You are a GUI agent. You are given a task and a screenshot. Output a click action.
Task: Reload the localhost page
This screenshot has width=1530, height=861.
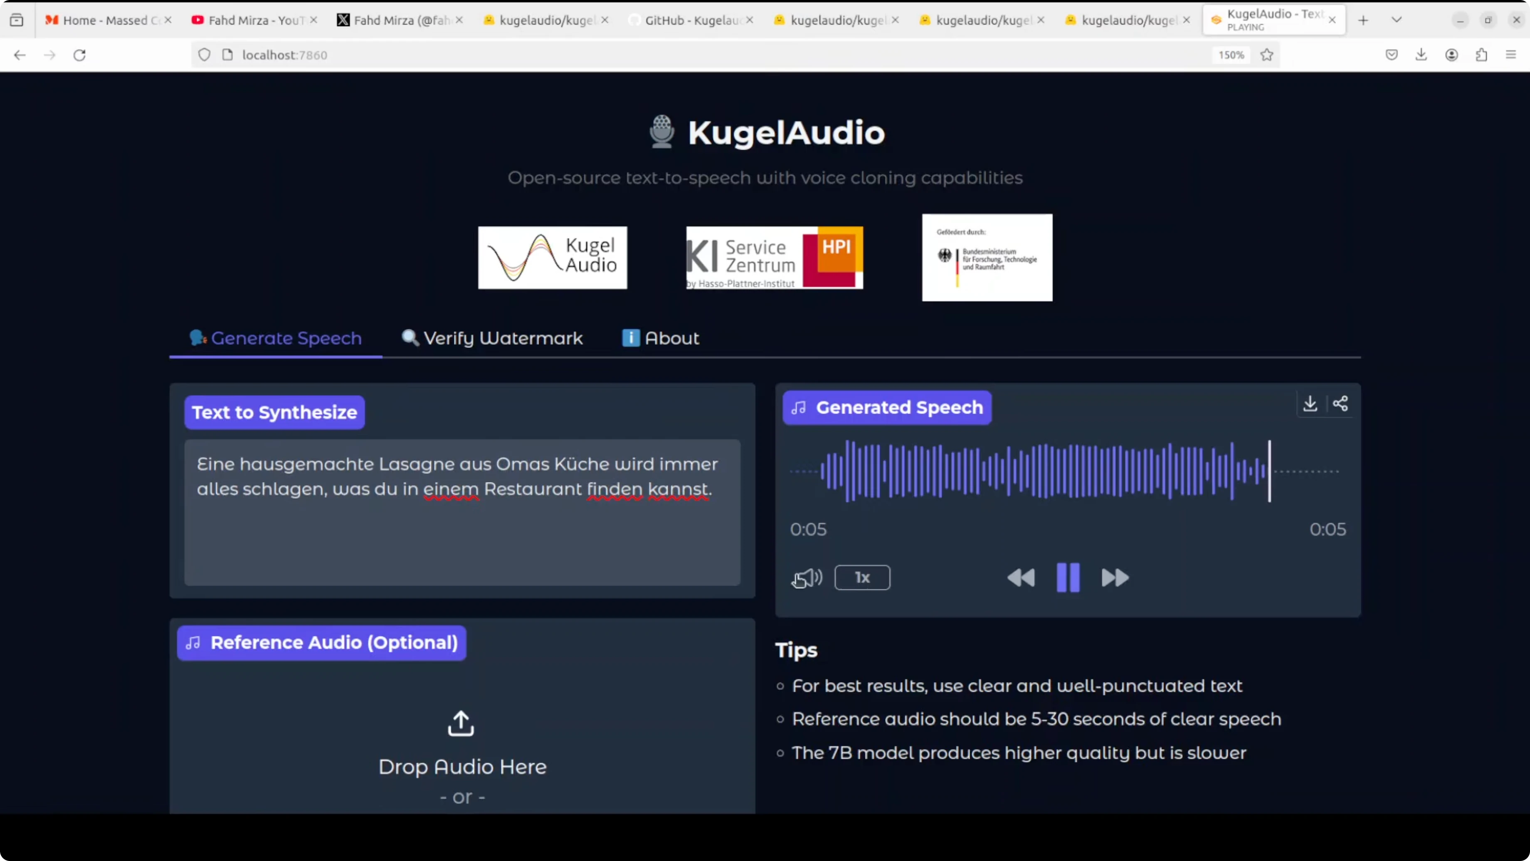(x=79, y=55)
